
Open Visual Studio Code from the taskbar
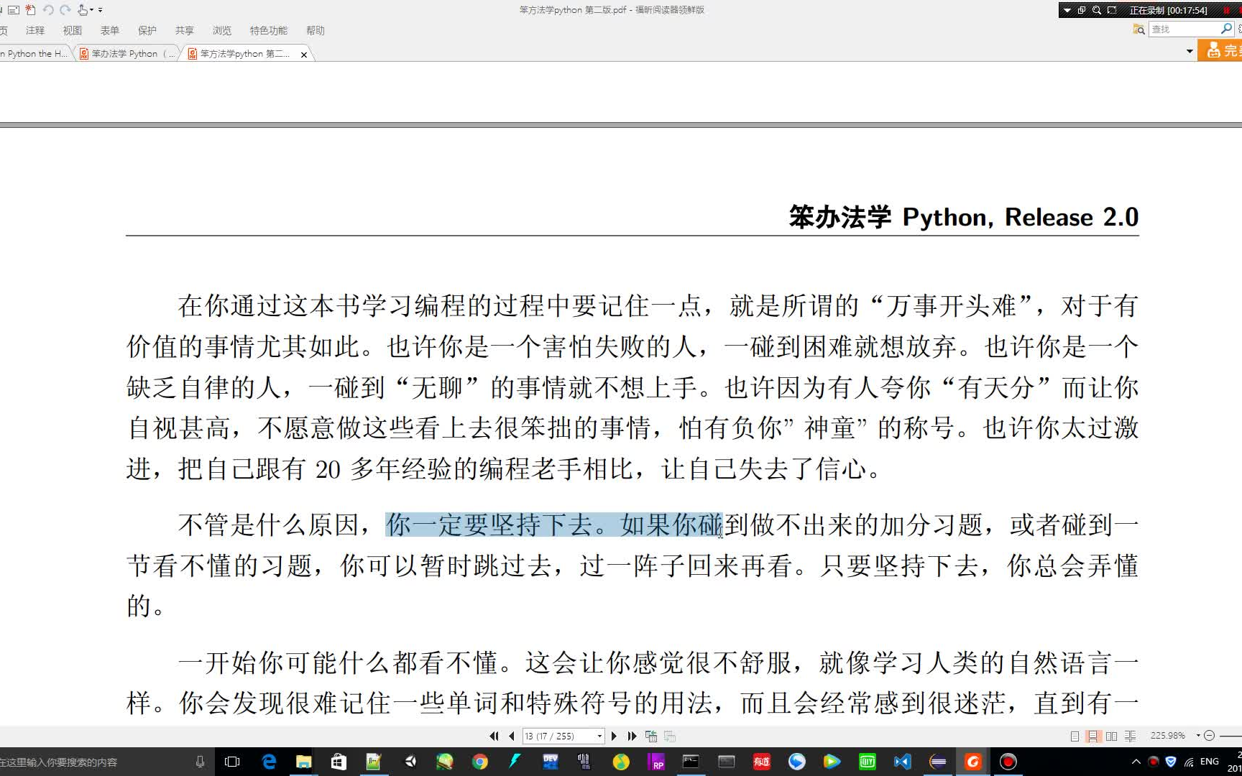tap(903, 762)
